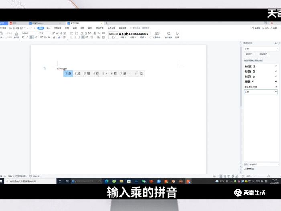Toggle Underline formatting button

31,37
